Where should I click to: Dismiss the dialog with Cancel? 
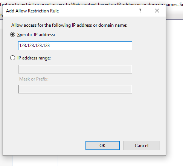coord(142,145)
